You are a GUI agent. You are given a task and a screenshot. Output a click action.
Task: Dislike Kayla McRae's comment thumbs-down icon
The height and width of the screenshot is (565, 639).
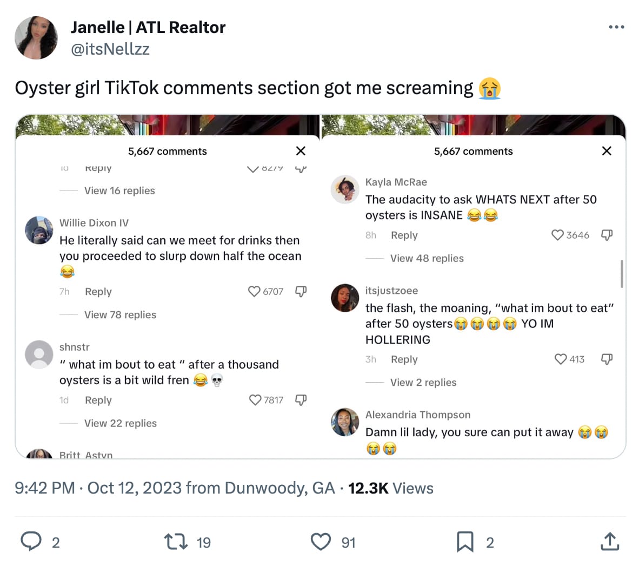coord(607,235)
